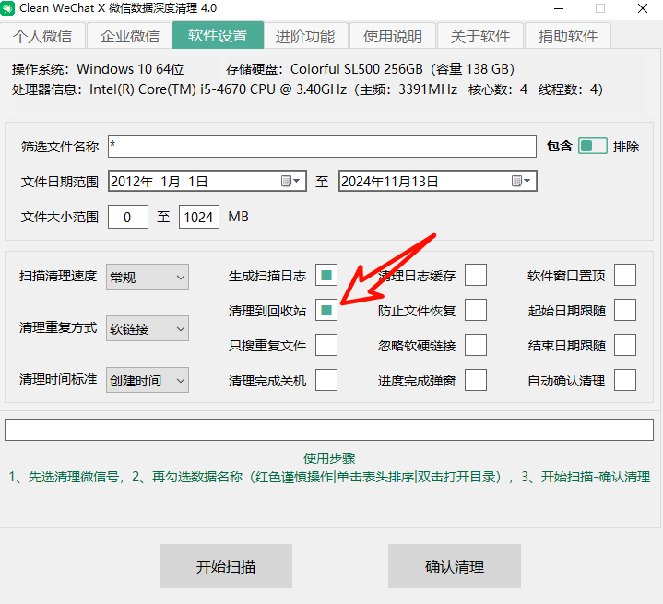Click the 操作系统 Windows 10 64位 text

(98, 69)
